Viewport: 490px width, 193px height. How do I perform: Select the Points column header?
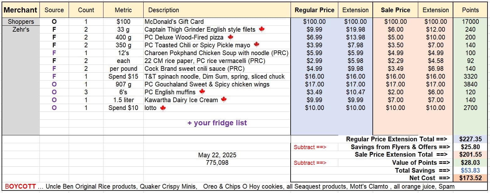tap(470, 10)
